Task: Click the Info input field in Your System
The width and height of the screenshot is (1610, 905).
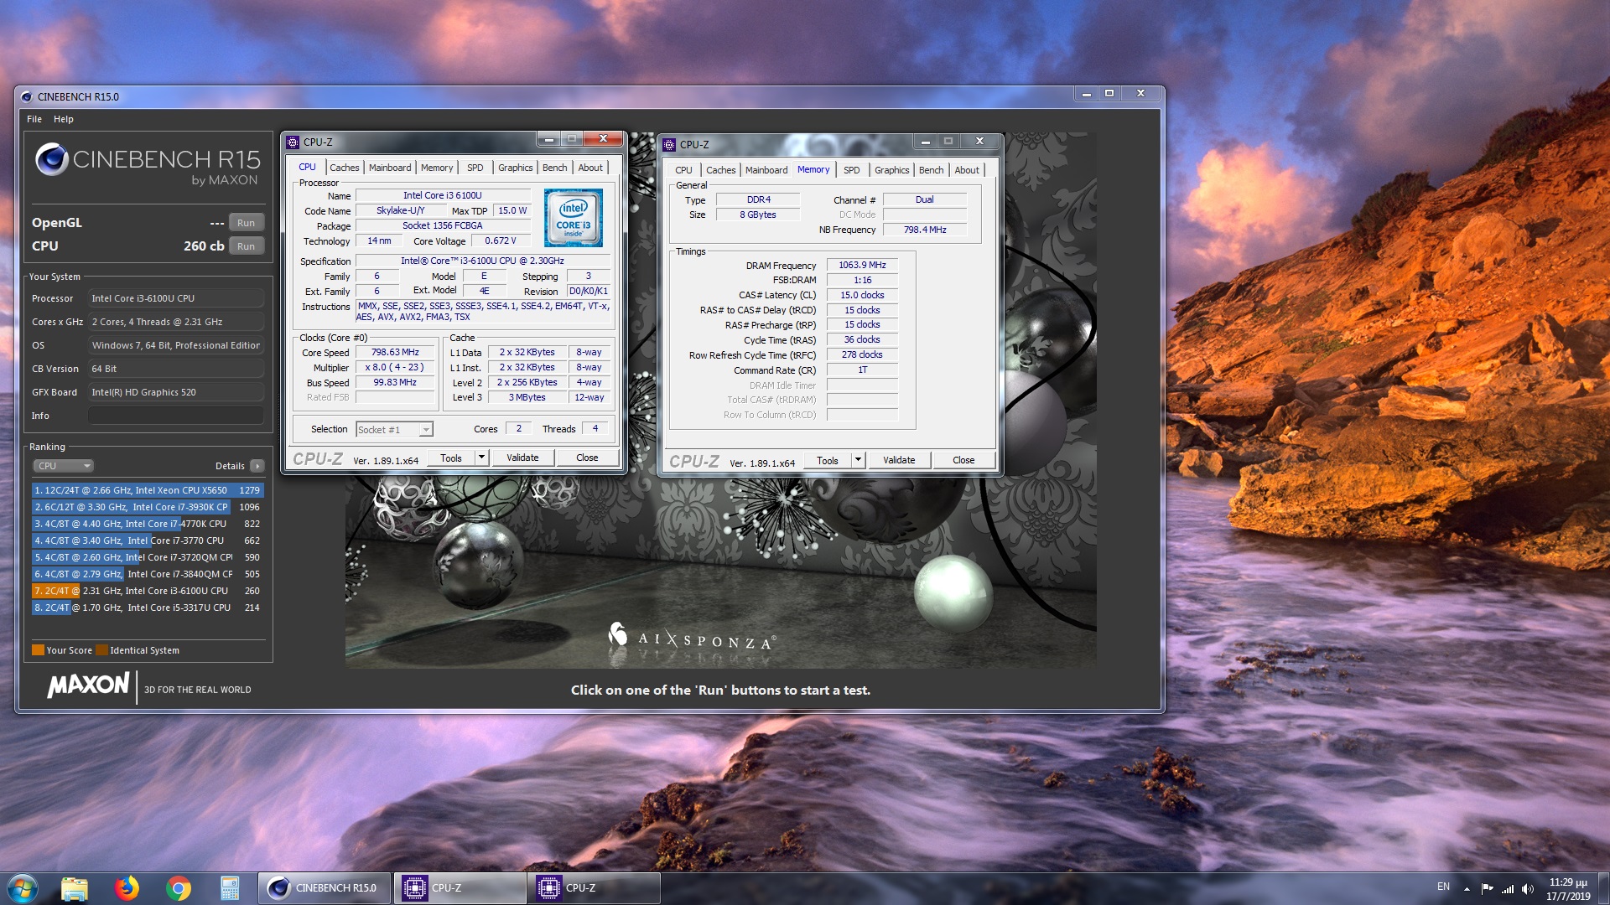Action: pyautogui.click(x=176, y=416)
